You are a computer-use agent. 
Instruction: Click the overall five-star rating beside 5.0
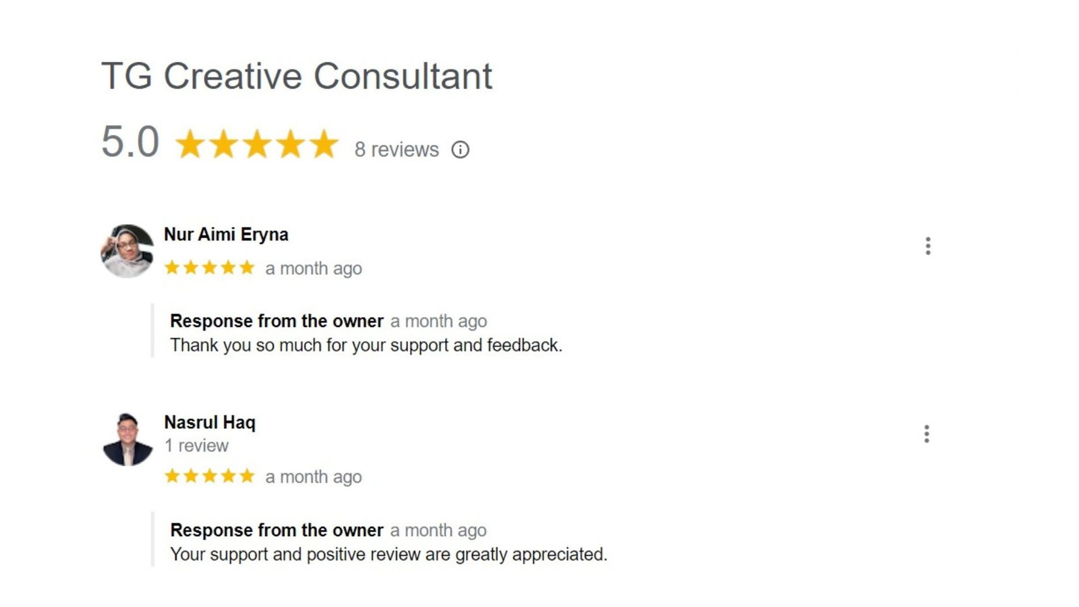[256, 144]
